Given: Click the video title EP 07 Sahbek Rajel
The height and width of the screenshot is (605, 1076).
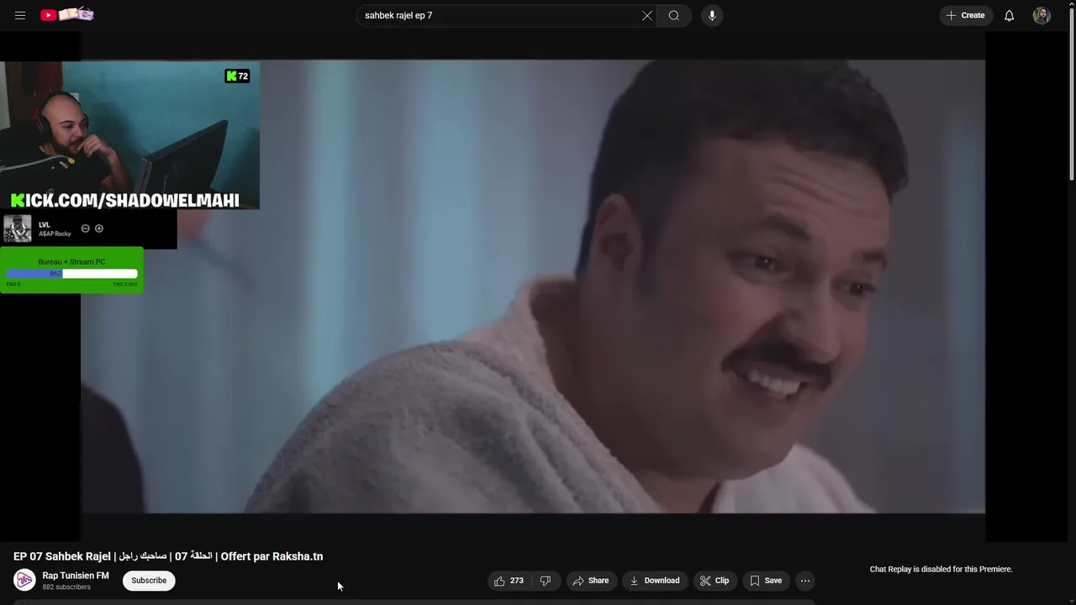Looking at the screenshot, I should pyautogui.click(x=168, y=556).
